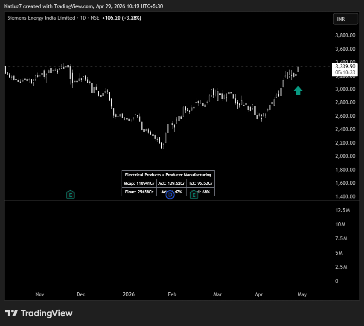Image resolution: width=364 pixels, height=326 pixels.
Task: Click the 05:10:33 countdown timer
Action: [x=345, y=73]
